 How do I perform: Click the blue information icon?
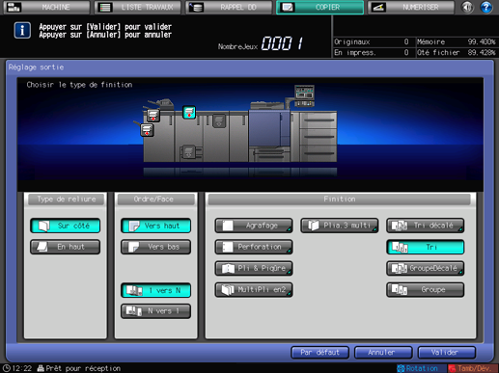coord(22,31)
